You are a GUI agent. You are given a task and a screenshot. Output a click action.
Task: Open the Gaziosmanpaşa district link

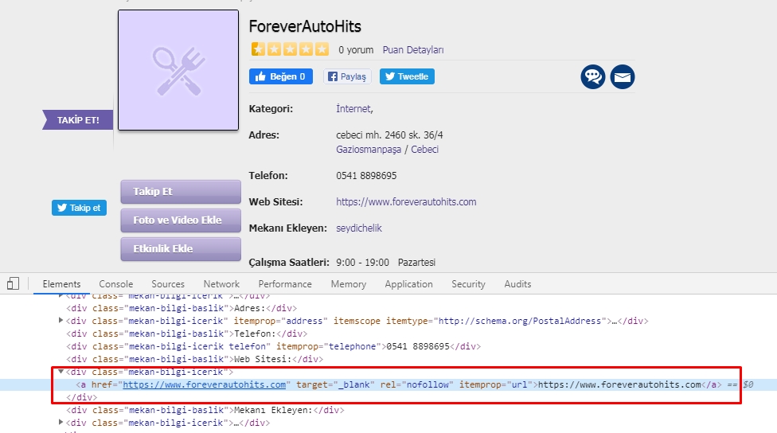click(x=369, y=149)
